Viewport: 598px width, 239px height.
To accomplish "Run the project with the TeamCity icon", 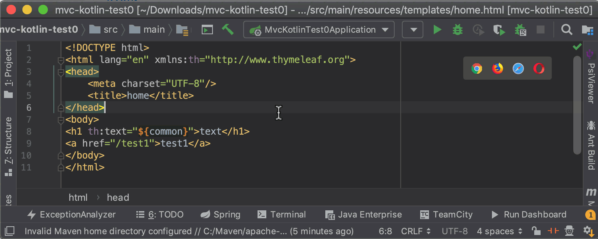I will [520, 29].
